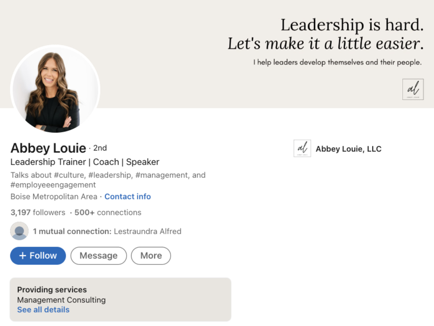The width and height of the screenshot is (434, 326).
Task: Send a Message to Abbey Louie
Action: (98, 255)
